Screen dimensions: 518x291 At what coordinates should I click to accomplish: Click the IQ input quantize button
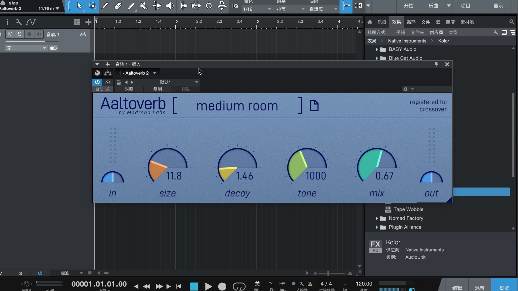tap(235, 6)
